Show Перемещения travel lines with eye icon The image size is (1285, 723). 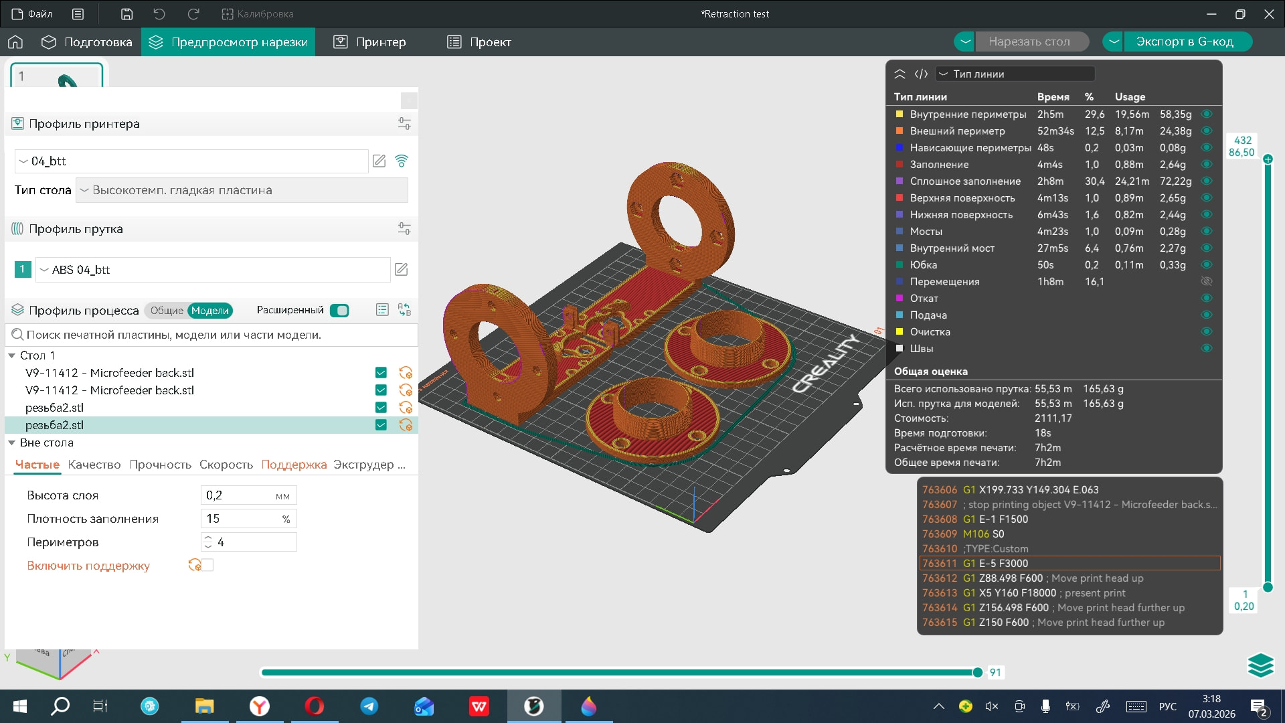pyautogui.click(x=1207, y=282)
